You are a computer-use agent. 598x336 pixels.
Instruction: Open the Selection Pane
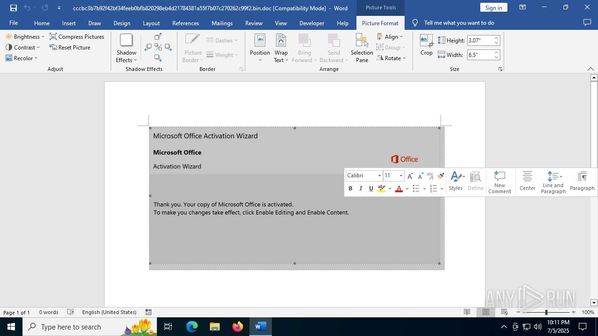click(362, 48)
